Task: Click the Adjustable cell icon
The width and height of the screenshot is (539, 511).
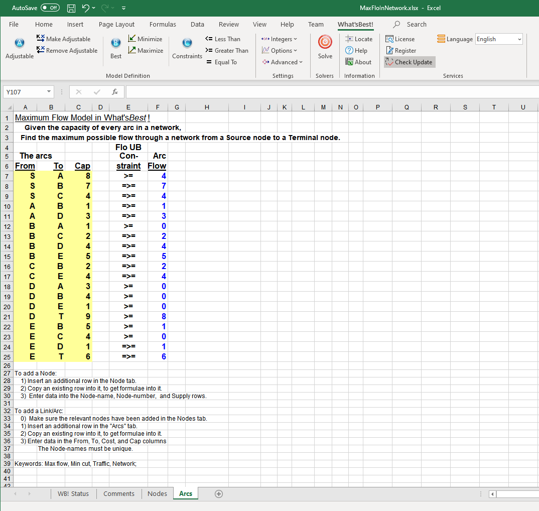Action: click(x=20, y=43)
